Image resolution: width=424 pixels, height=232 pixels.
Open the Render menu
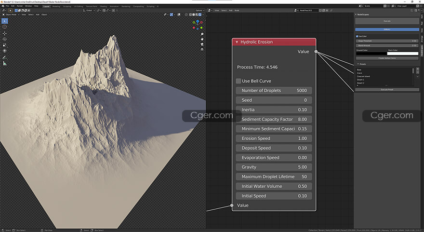[x=20, y=6]
